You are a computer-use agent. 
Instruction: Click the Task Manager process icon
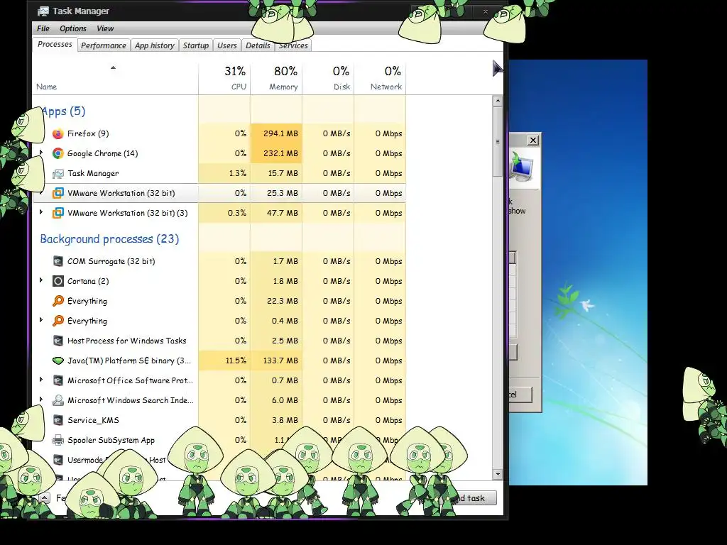click(x=58, y=174)
